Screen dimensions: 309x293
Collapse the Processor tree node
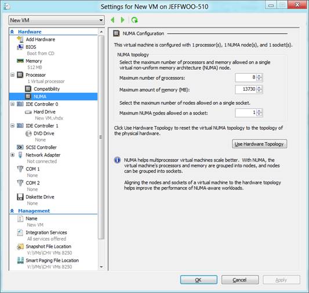pos(12,75)
